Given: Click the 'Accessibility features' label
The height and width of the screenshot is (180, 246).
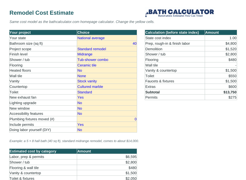Looking at the screenshot, I should 26,114.
